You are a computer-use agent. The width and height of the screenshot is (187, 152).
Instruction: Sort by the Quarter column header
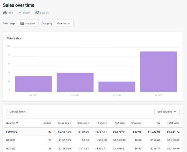coord(11,123)
